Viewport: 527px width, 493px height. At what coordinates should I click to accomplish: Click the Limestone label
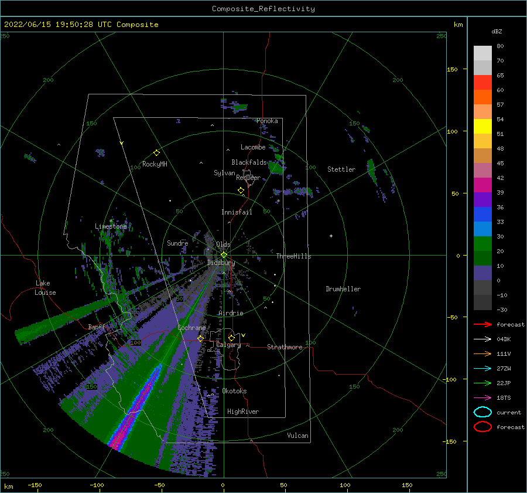[111, 226]
